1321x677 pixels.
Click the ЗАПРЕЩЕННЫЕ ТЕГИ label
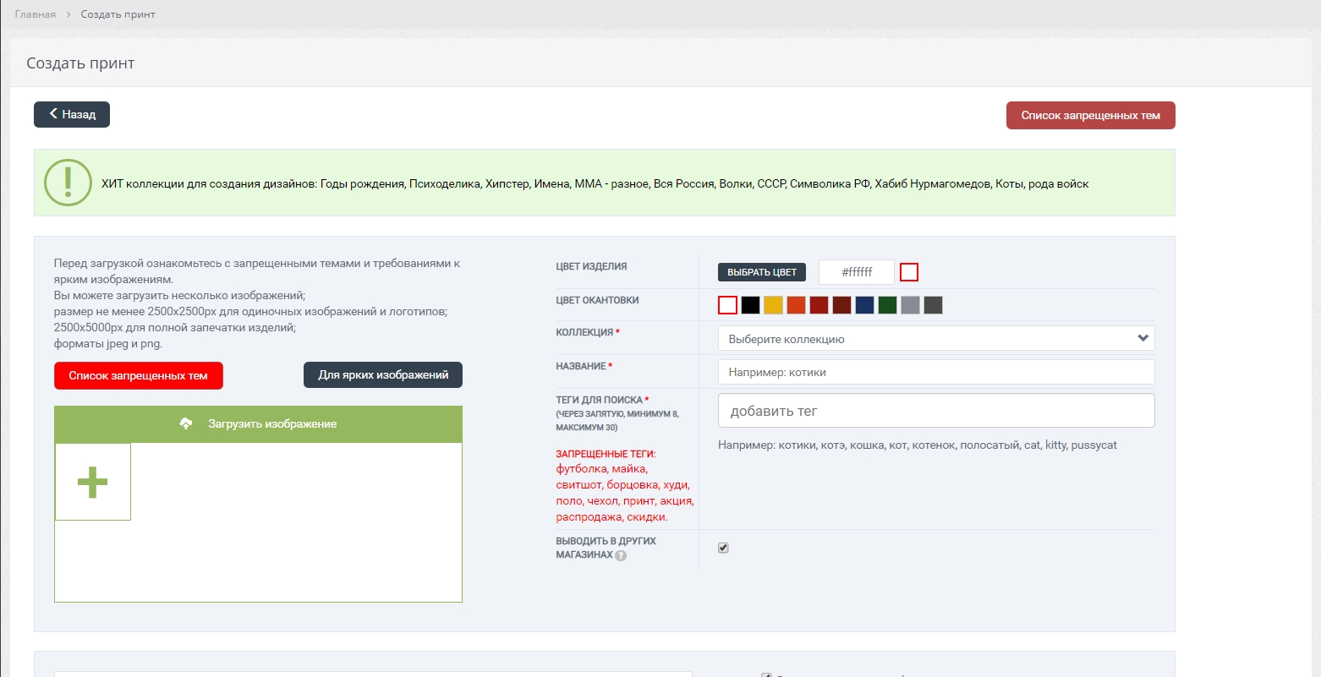[606, 454]
